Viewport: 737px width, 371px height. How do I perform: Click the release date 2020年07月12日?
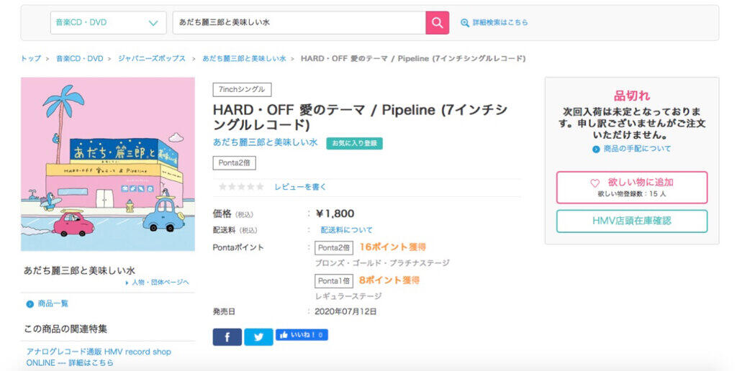(x=345, y=311)
